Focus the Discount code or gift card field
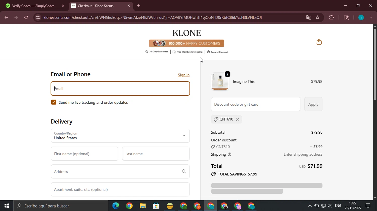Screen dimensions: 377x211 tap(256, 104)
